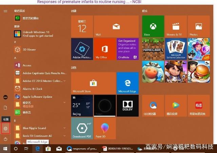This screenshot has width=217, height=153.
Task: Open Alarms & Clock app
Action: click(x=40, y=89)
